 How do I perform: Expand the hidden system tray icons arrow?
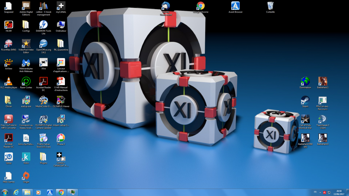(320, 192)
